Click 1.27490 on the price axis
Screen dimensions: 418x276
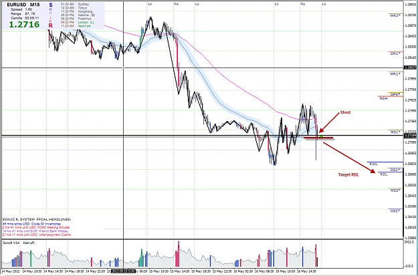pos(410,110)
